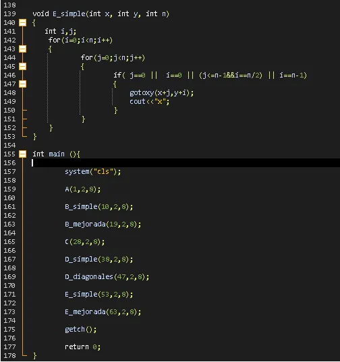Collapse the main function fold on line 155
Screen dimensions: 340x362
click(x=22, y=154)
